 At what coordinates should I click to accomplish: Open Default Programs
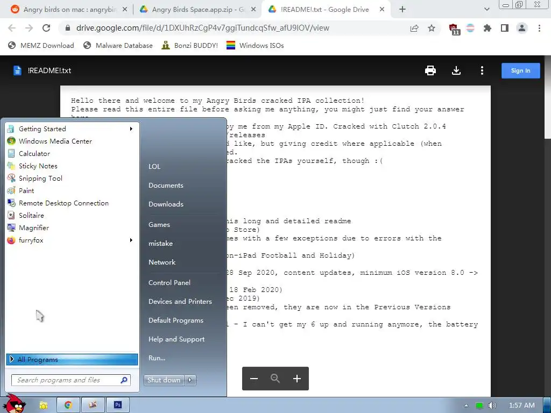point(176,321)
